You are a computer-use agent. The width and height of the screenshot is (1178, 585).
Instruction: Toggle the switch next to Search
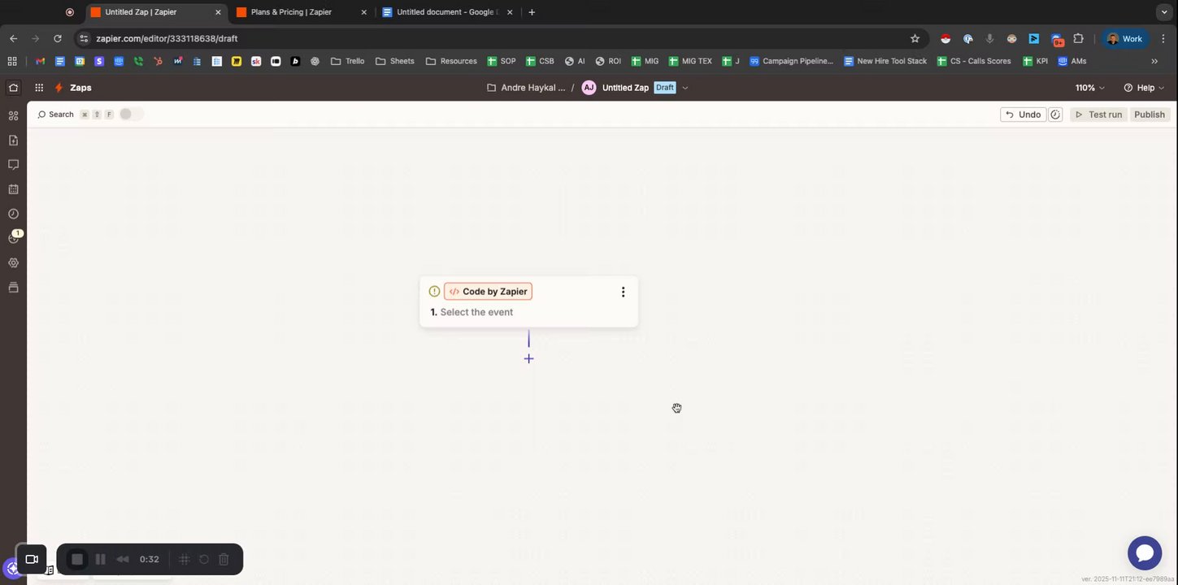point(131,115)
